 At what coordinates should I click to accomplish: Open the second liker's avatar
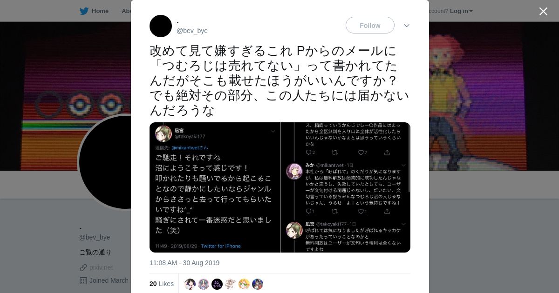[204, 284]
